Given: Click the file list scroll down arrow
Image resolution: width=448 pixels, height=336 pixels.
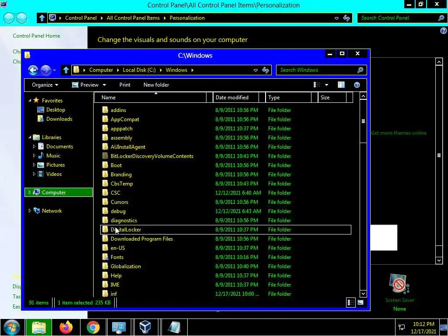Looking at the screenshot, I should pyautogui.click(x=363, y=294).
